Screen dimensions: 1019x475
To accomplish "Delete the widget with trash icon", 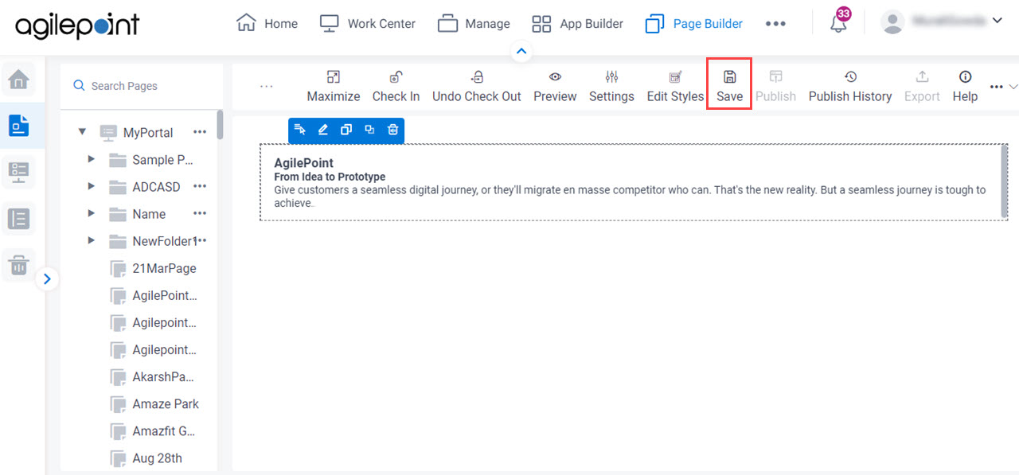I will coord(392,130).
